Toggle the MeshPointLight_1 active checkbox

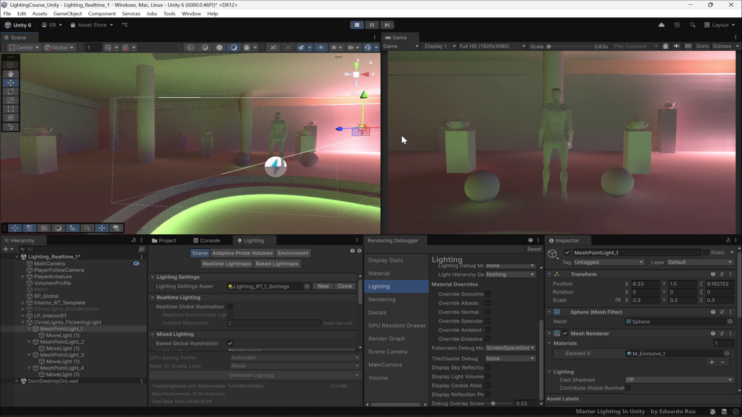[567, 253]
